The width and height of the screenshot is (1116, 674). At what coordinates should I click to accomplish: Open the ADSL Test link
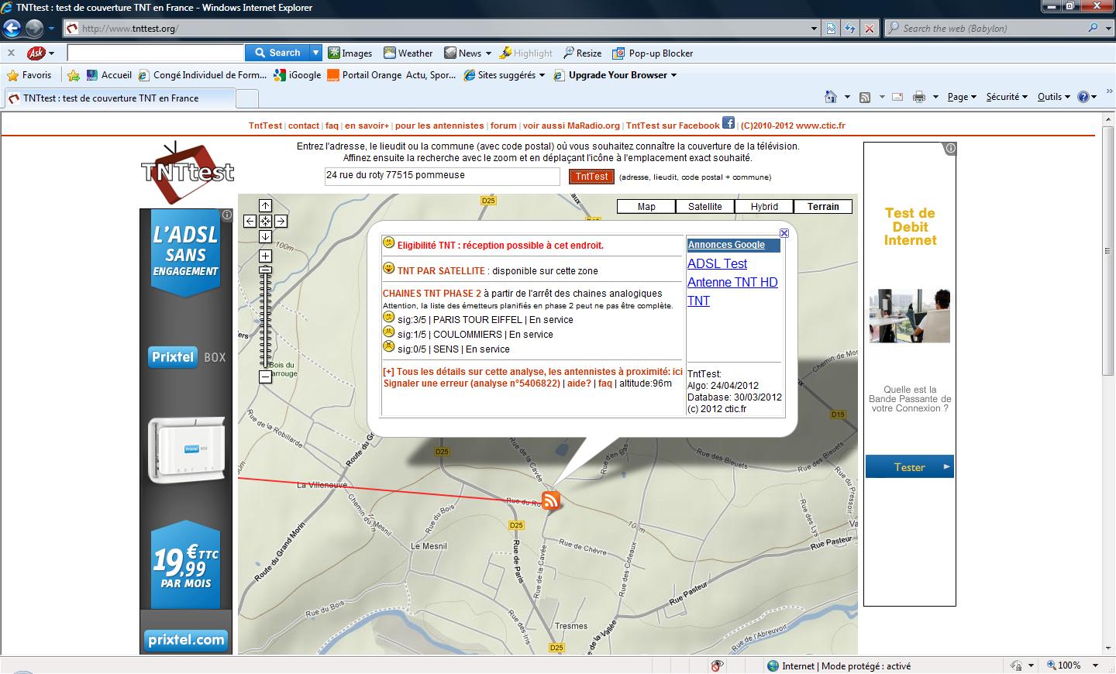pos(717,263)
